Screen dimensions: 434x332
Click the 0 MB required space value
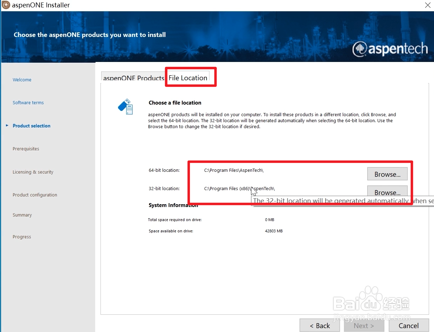pos(269,220)
